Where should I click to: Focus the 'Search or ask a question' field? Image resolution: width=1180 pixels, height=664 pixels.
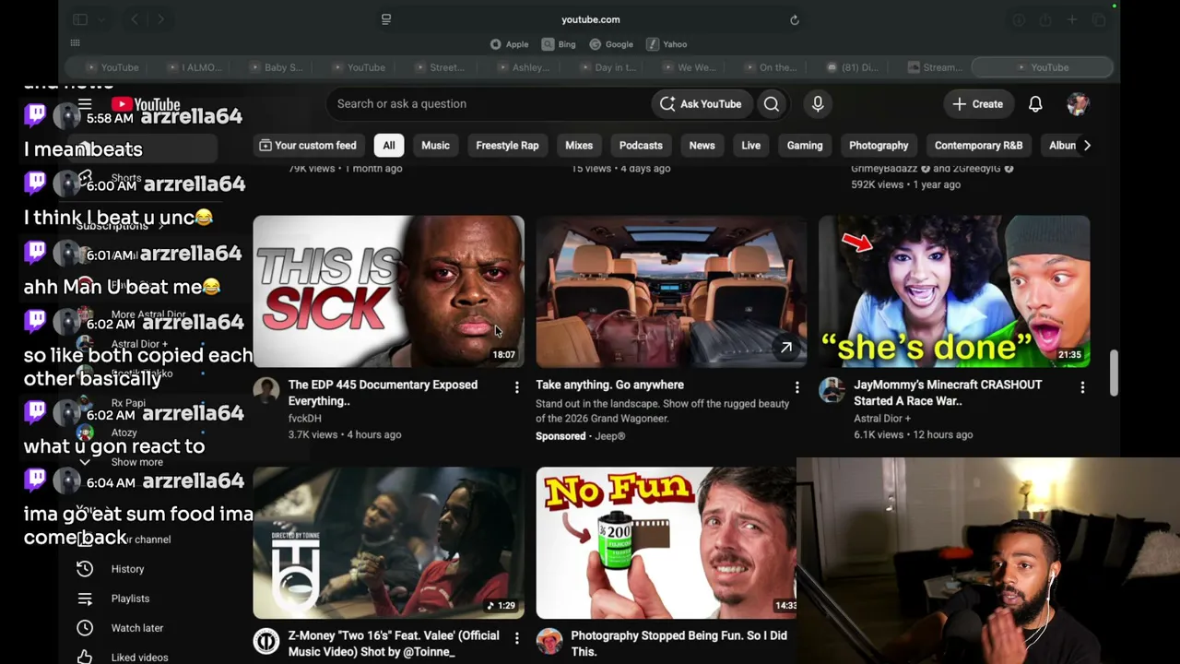point(487,104)
